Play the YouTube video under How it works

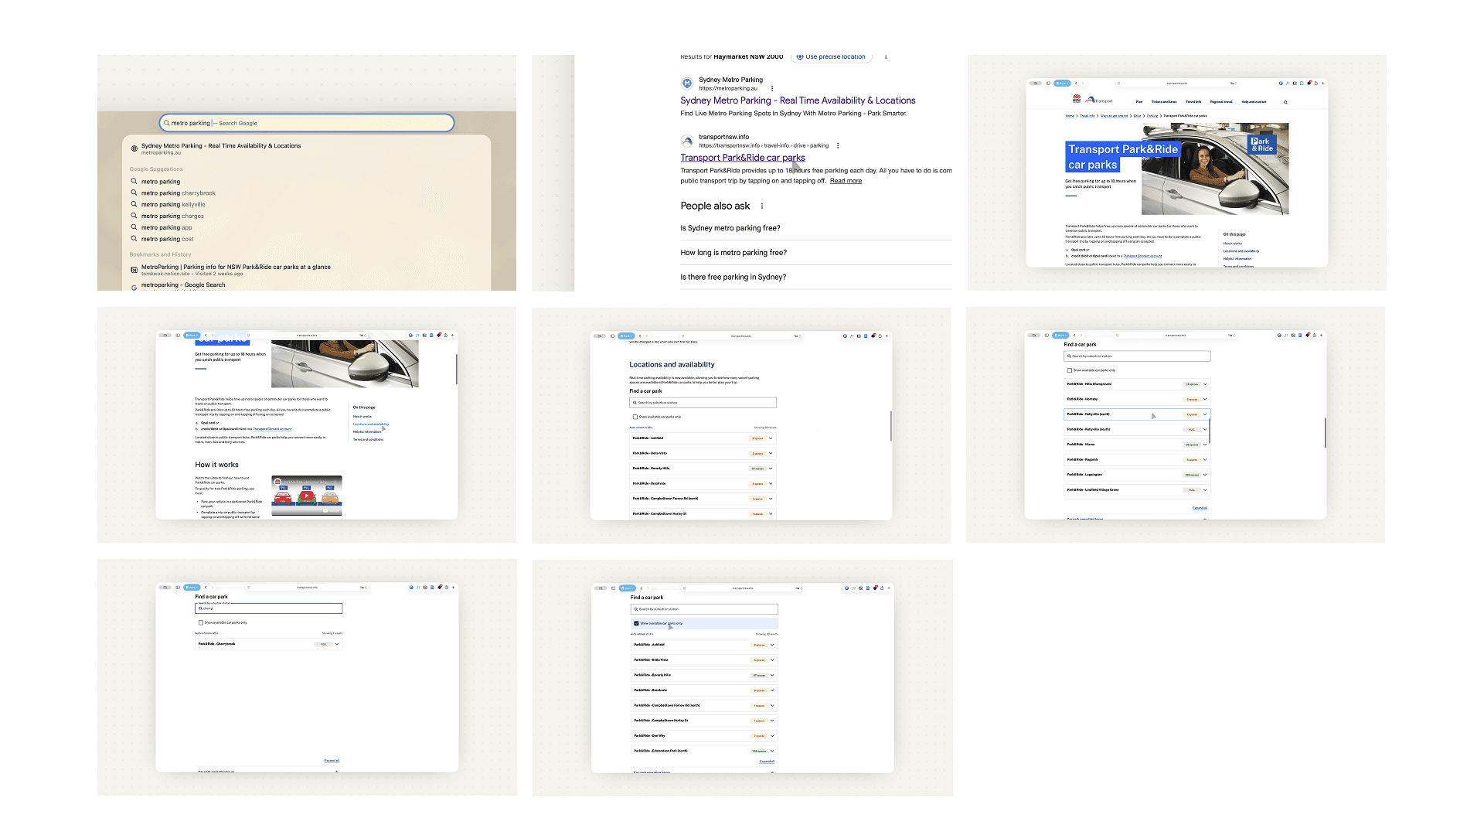pyautogui.click(x=306, y=496)
